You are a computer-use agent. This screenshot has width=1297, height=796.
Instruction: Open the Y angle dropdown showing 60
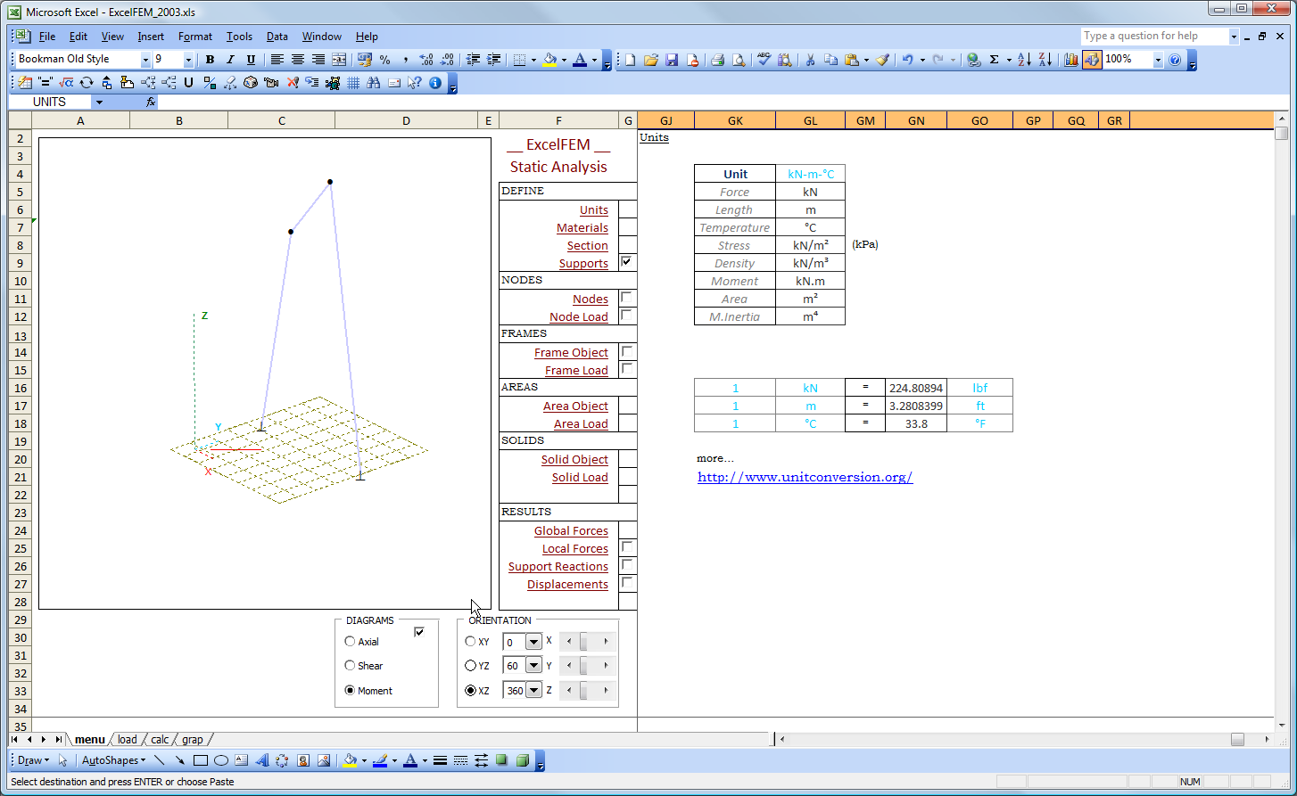pyautogui.click(x=533, y=666)
